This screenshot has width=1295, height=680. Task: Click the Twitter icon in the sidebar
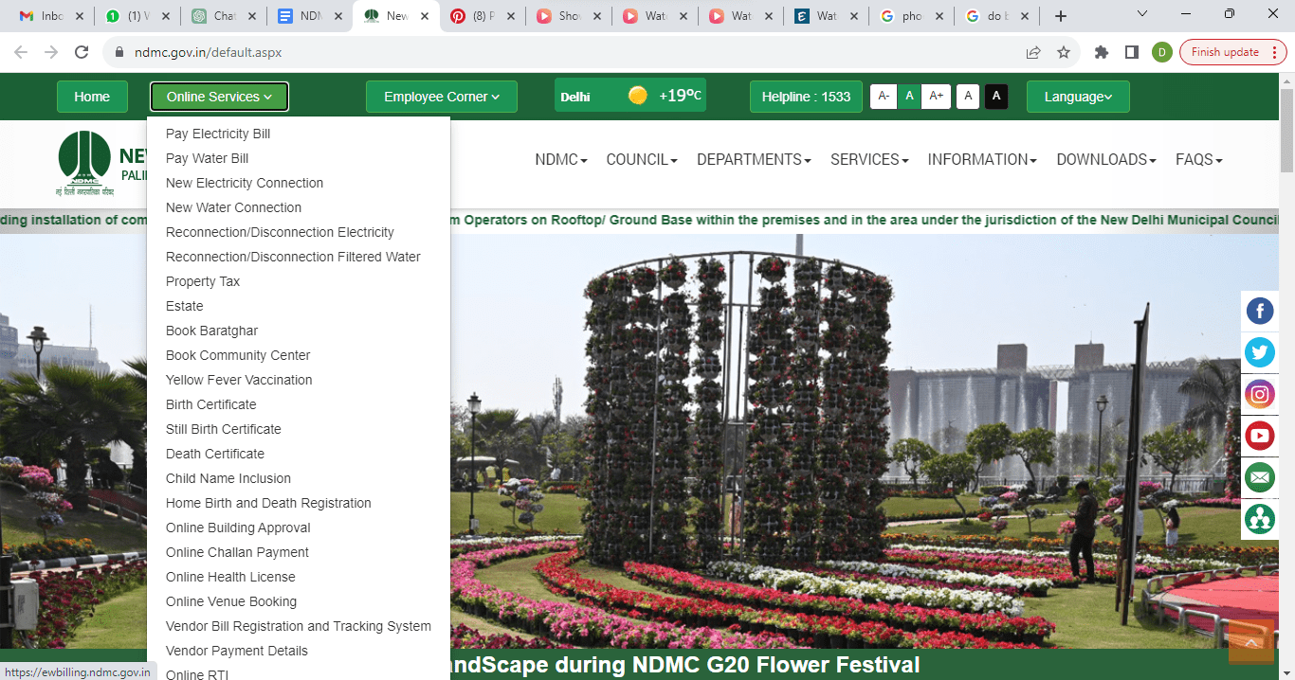click(x=1260, y=352)
